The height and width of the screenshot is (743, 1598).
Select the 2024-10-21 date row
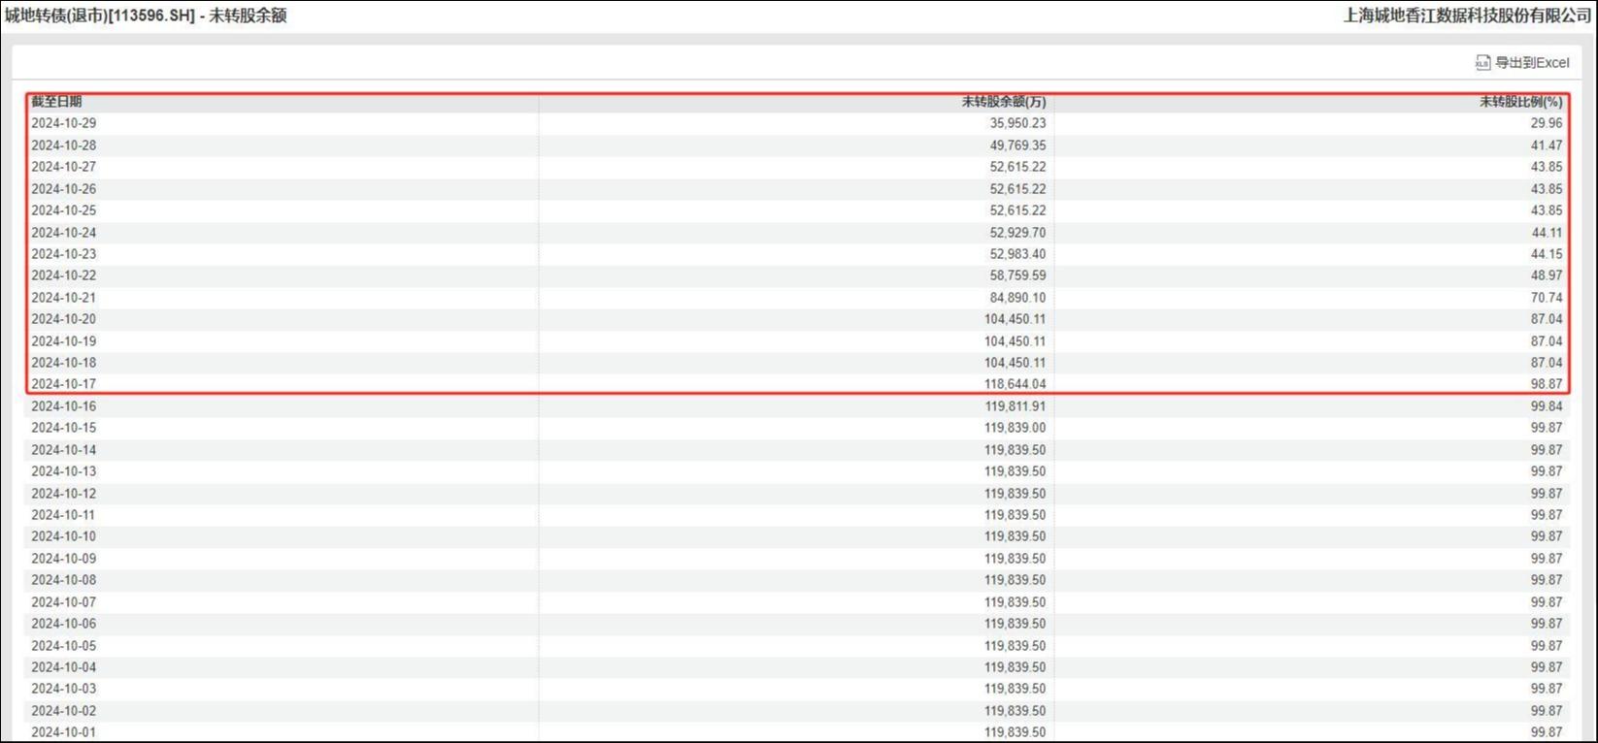pyautogui.click(x=797, y=298)
